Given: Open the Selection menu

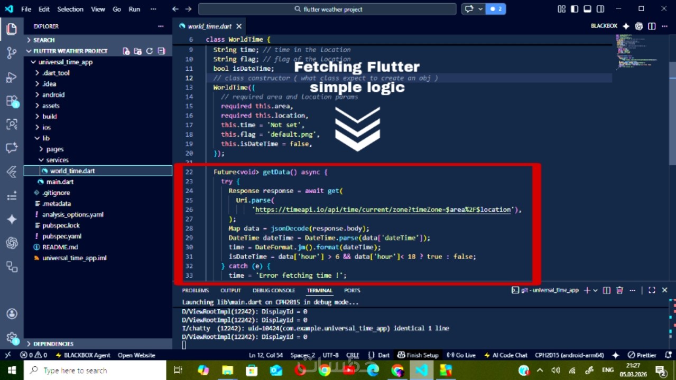Looking at the screenshot, I should point(70,9).
